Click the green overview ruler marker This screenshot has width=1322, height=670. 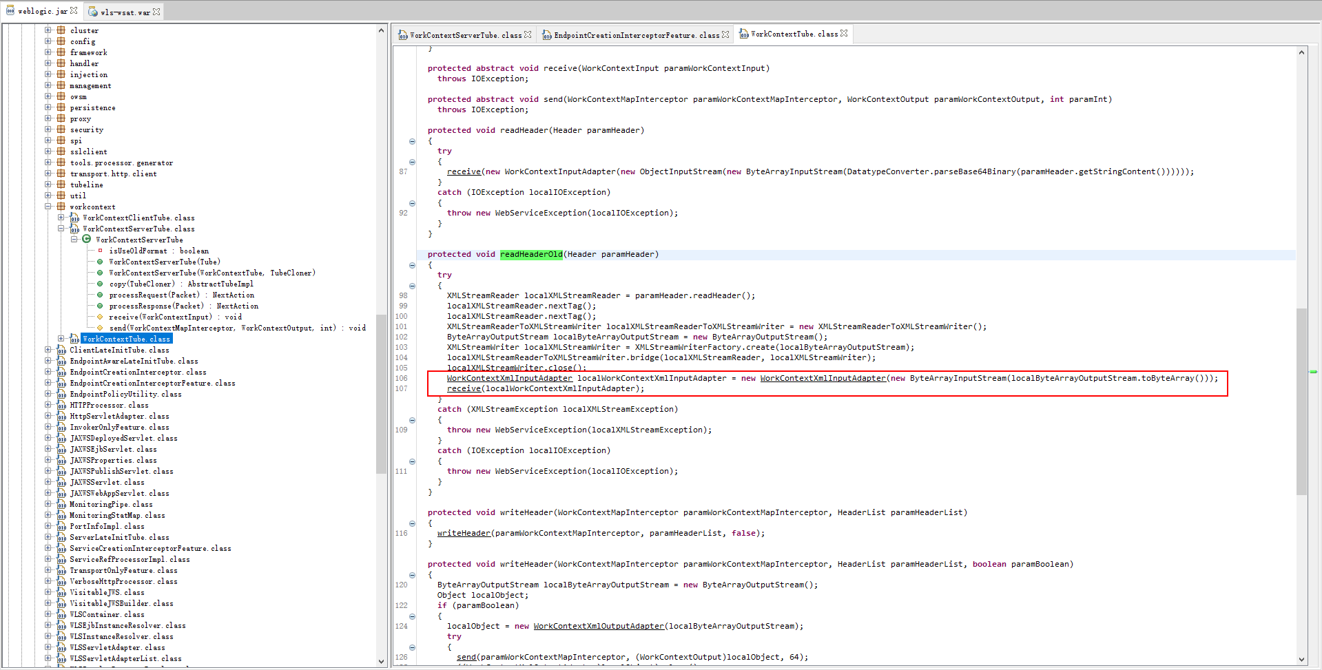click(1313, 372)
